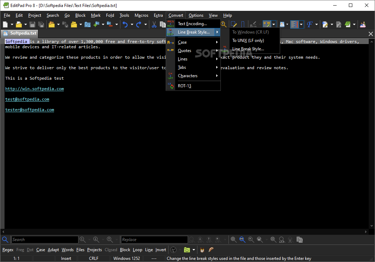Toggle the Files search option
This screenshot has height=262, width=375.
tap(80, 250)
